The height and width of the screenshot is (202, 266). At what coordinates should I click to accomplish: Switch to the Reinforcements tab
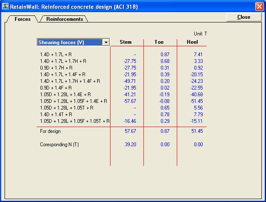tap(65, 19)
